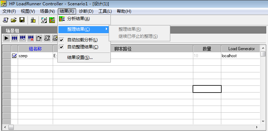Click the 组名称 column header
The image size is (268, 131).
(35, 49)
